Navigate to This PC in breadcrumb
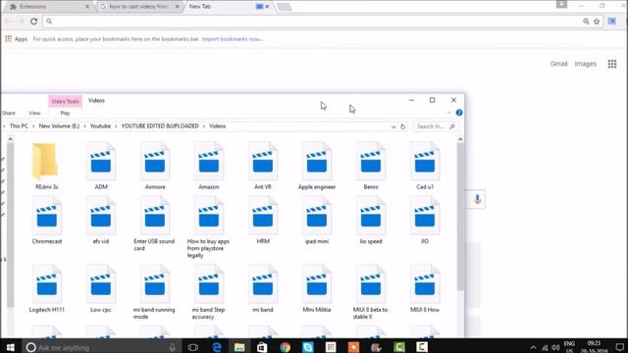The height and width of the screenshot is (353, 628). pyautogui.click(x=19, y=126)
